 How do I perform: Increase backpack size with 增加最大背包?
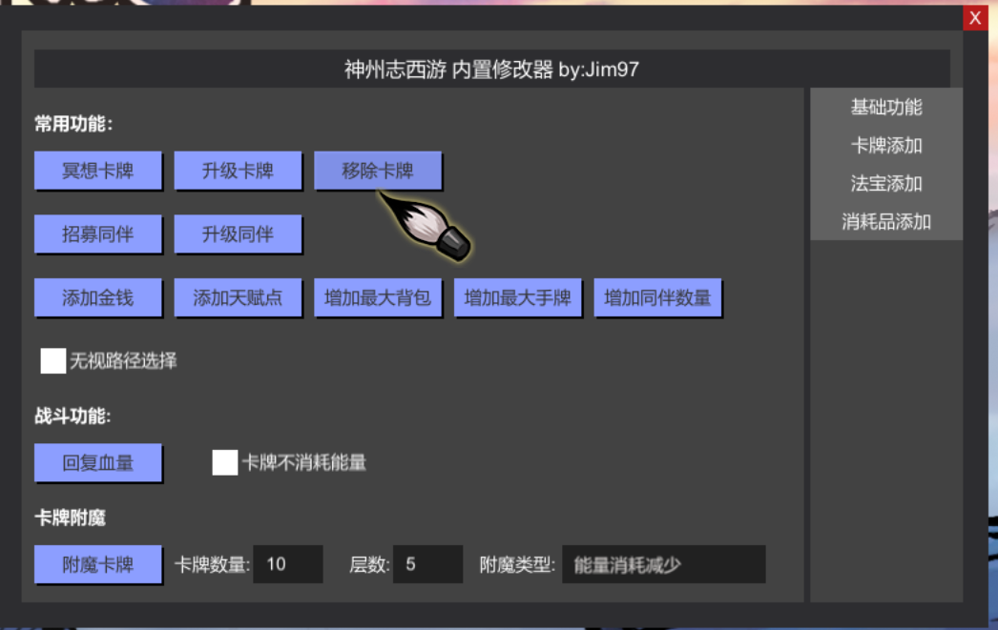pyautogui.click(x=378, y=297)
